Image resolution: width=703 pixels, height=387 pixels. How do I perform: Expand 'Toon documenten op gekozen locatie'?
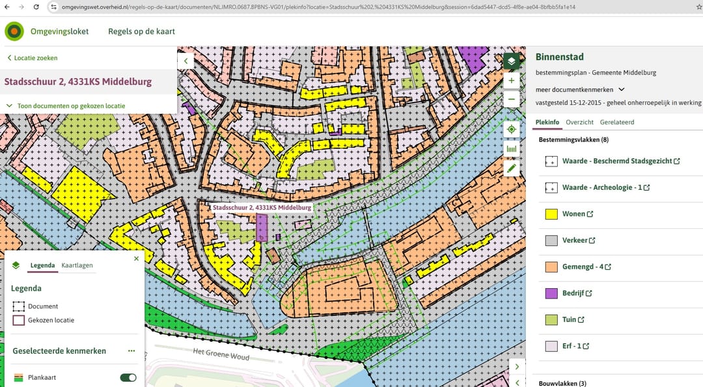tap(65, 105)
